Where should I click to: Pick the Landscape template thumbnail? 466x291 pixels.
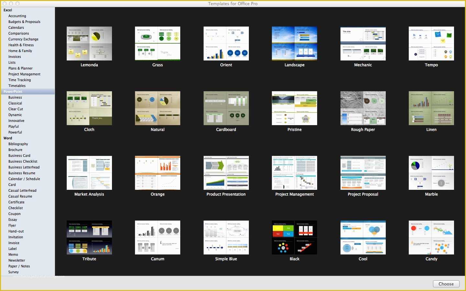[294, 43]
